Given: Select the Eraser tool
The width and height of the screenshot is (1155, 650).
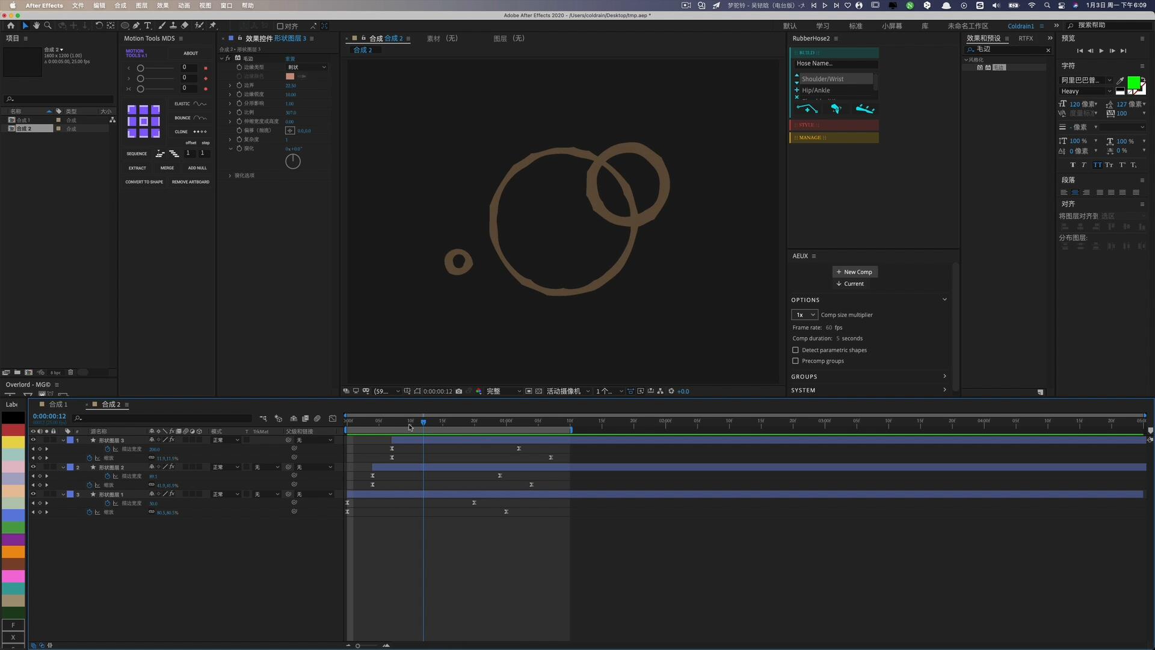Looking at the screenshot, I should (x=185, y=26).
